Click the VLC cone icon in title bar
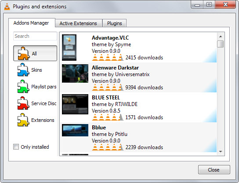 pyautogui.click(x=7, y=7)
